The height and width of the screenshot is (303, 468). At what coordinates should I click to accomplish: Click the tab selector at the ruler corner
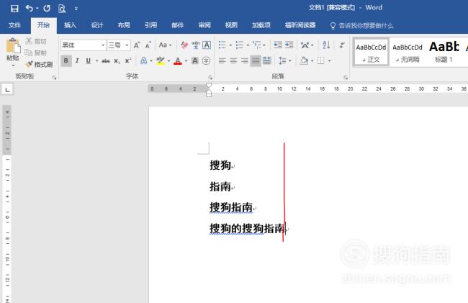click(7, 89)
